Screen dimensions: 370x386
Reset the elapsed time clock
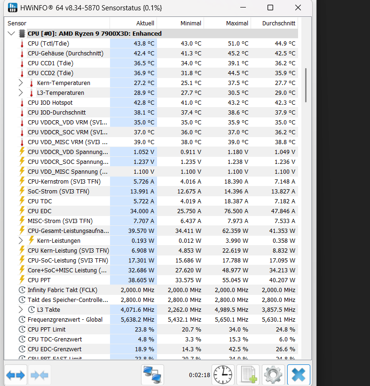click(222, 375)
